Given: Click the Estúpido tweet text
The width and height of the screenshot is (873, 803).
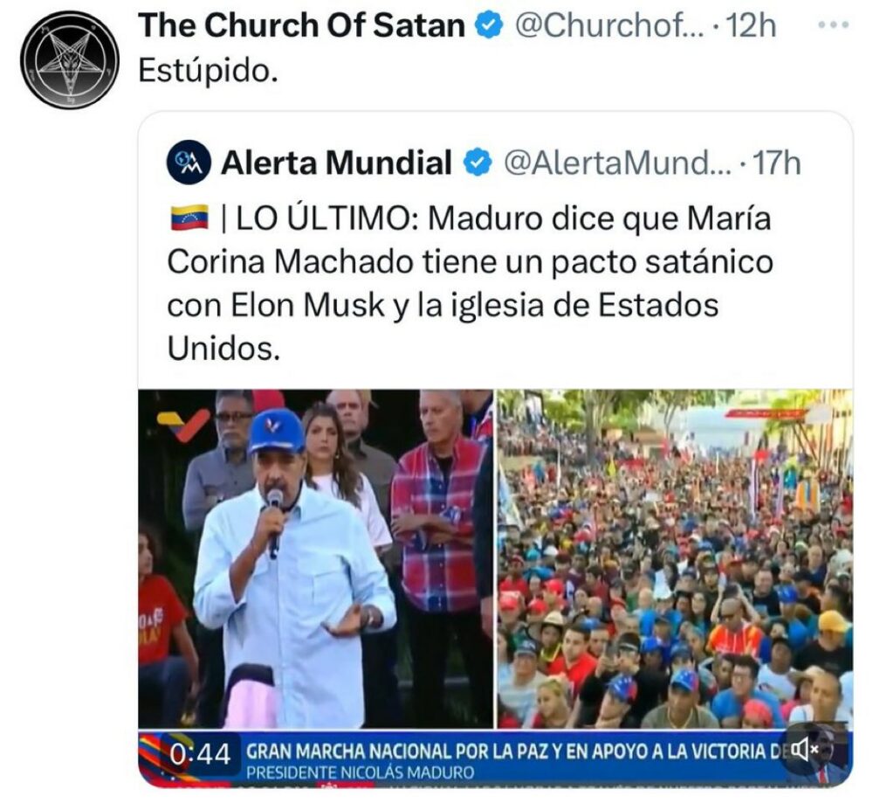Looking at the screenshot, I should point(208,72).
